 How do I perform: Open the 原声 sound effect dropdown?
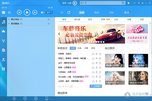pos(49,13)
